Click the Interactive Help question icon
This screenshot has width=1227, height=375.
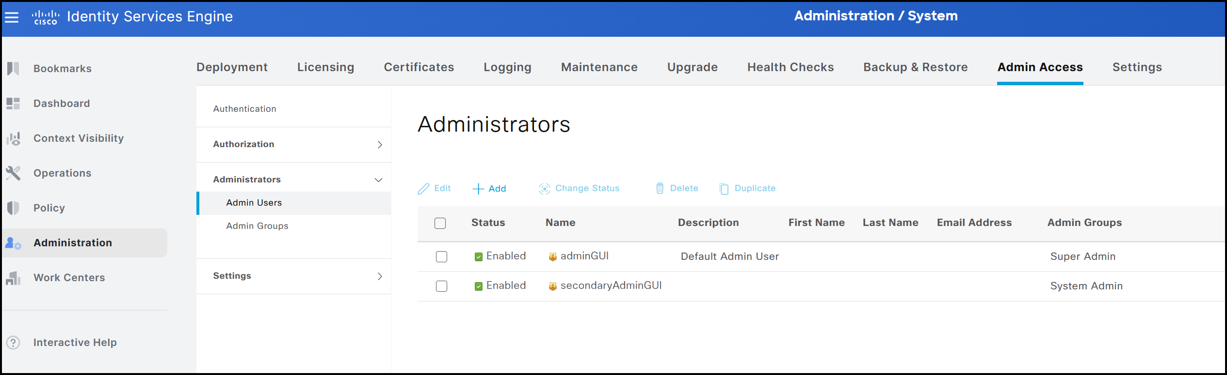[13, 343]
